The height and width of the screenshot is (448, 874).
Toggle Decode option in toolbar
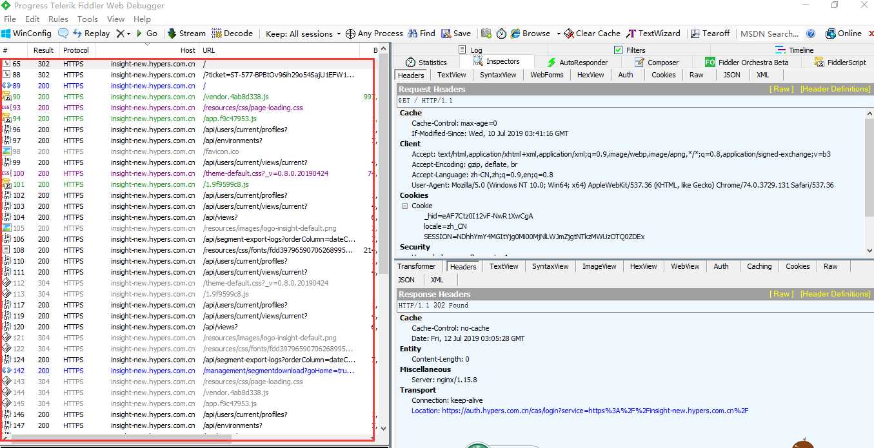232,34
